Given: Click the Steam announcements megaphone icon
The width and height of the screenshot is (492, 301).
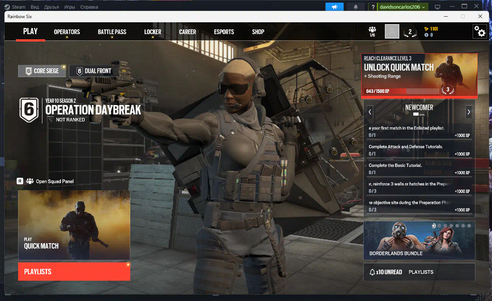Looking at the screenshot, I should click(x=335, y=7).
